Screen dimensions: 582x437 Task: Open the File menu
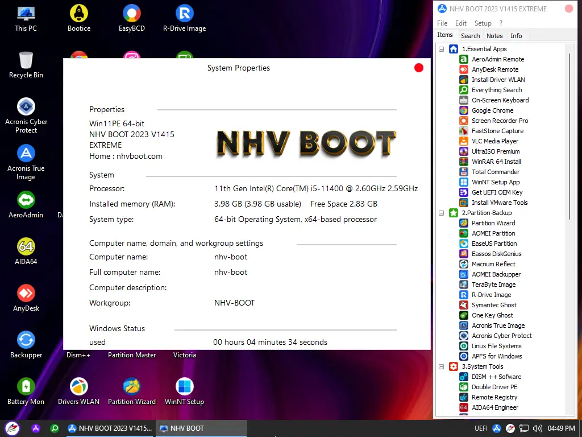pyautogui.click(x=442, y=23)
